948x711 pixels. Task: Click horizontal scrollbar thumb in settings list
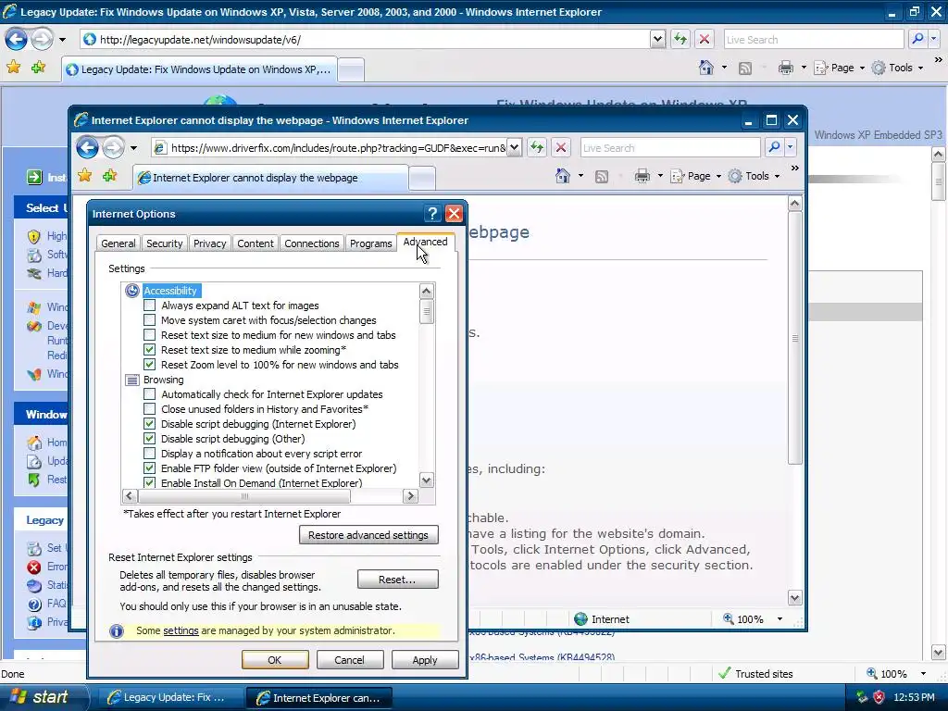pyautogui.click(x=244, y=496)
